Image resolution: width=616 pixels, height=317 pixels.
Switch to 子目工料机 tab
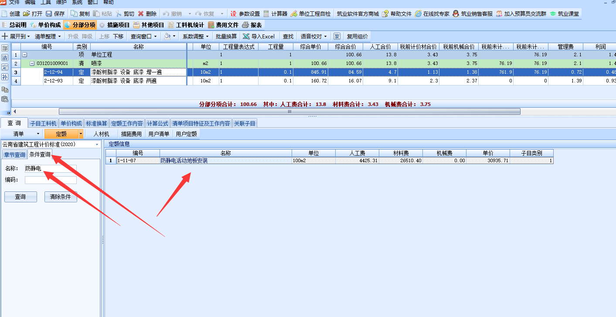coord(43,123)
